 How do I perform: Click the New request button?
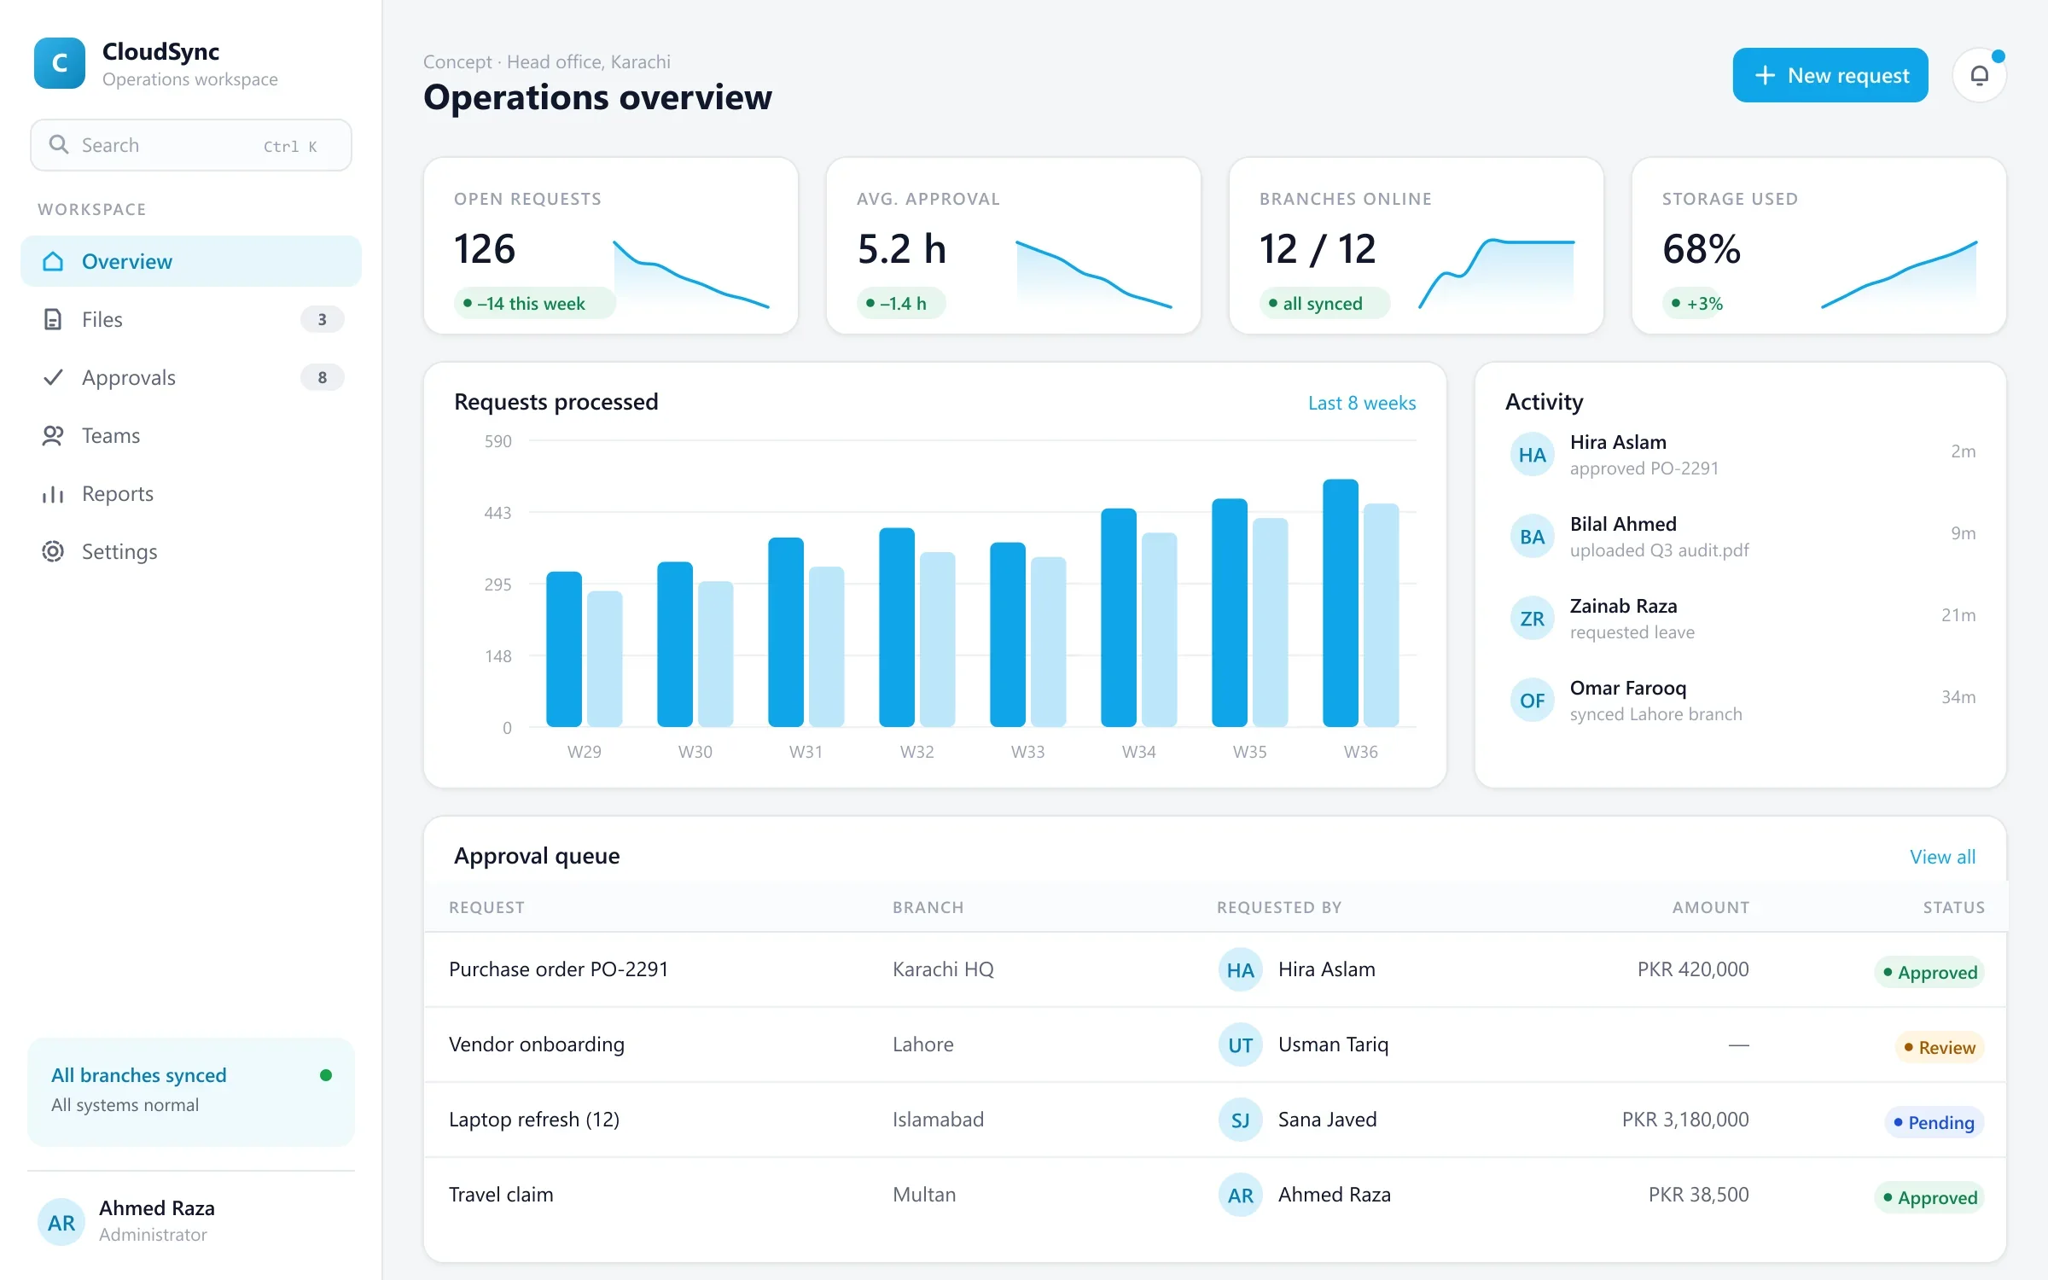click(x=1830, y=75)
